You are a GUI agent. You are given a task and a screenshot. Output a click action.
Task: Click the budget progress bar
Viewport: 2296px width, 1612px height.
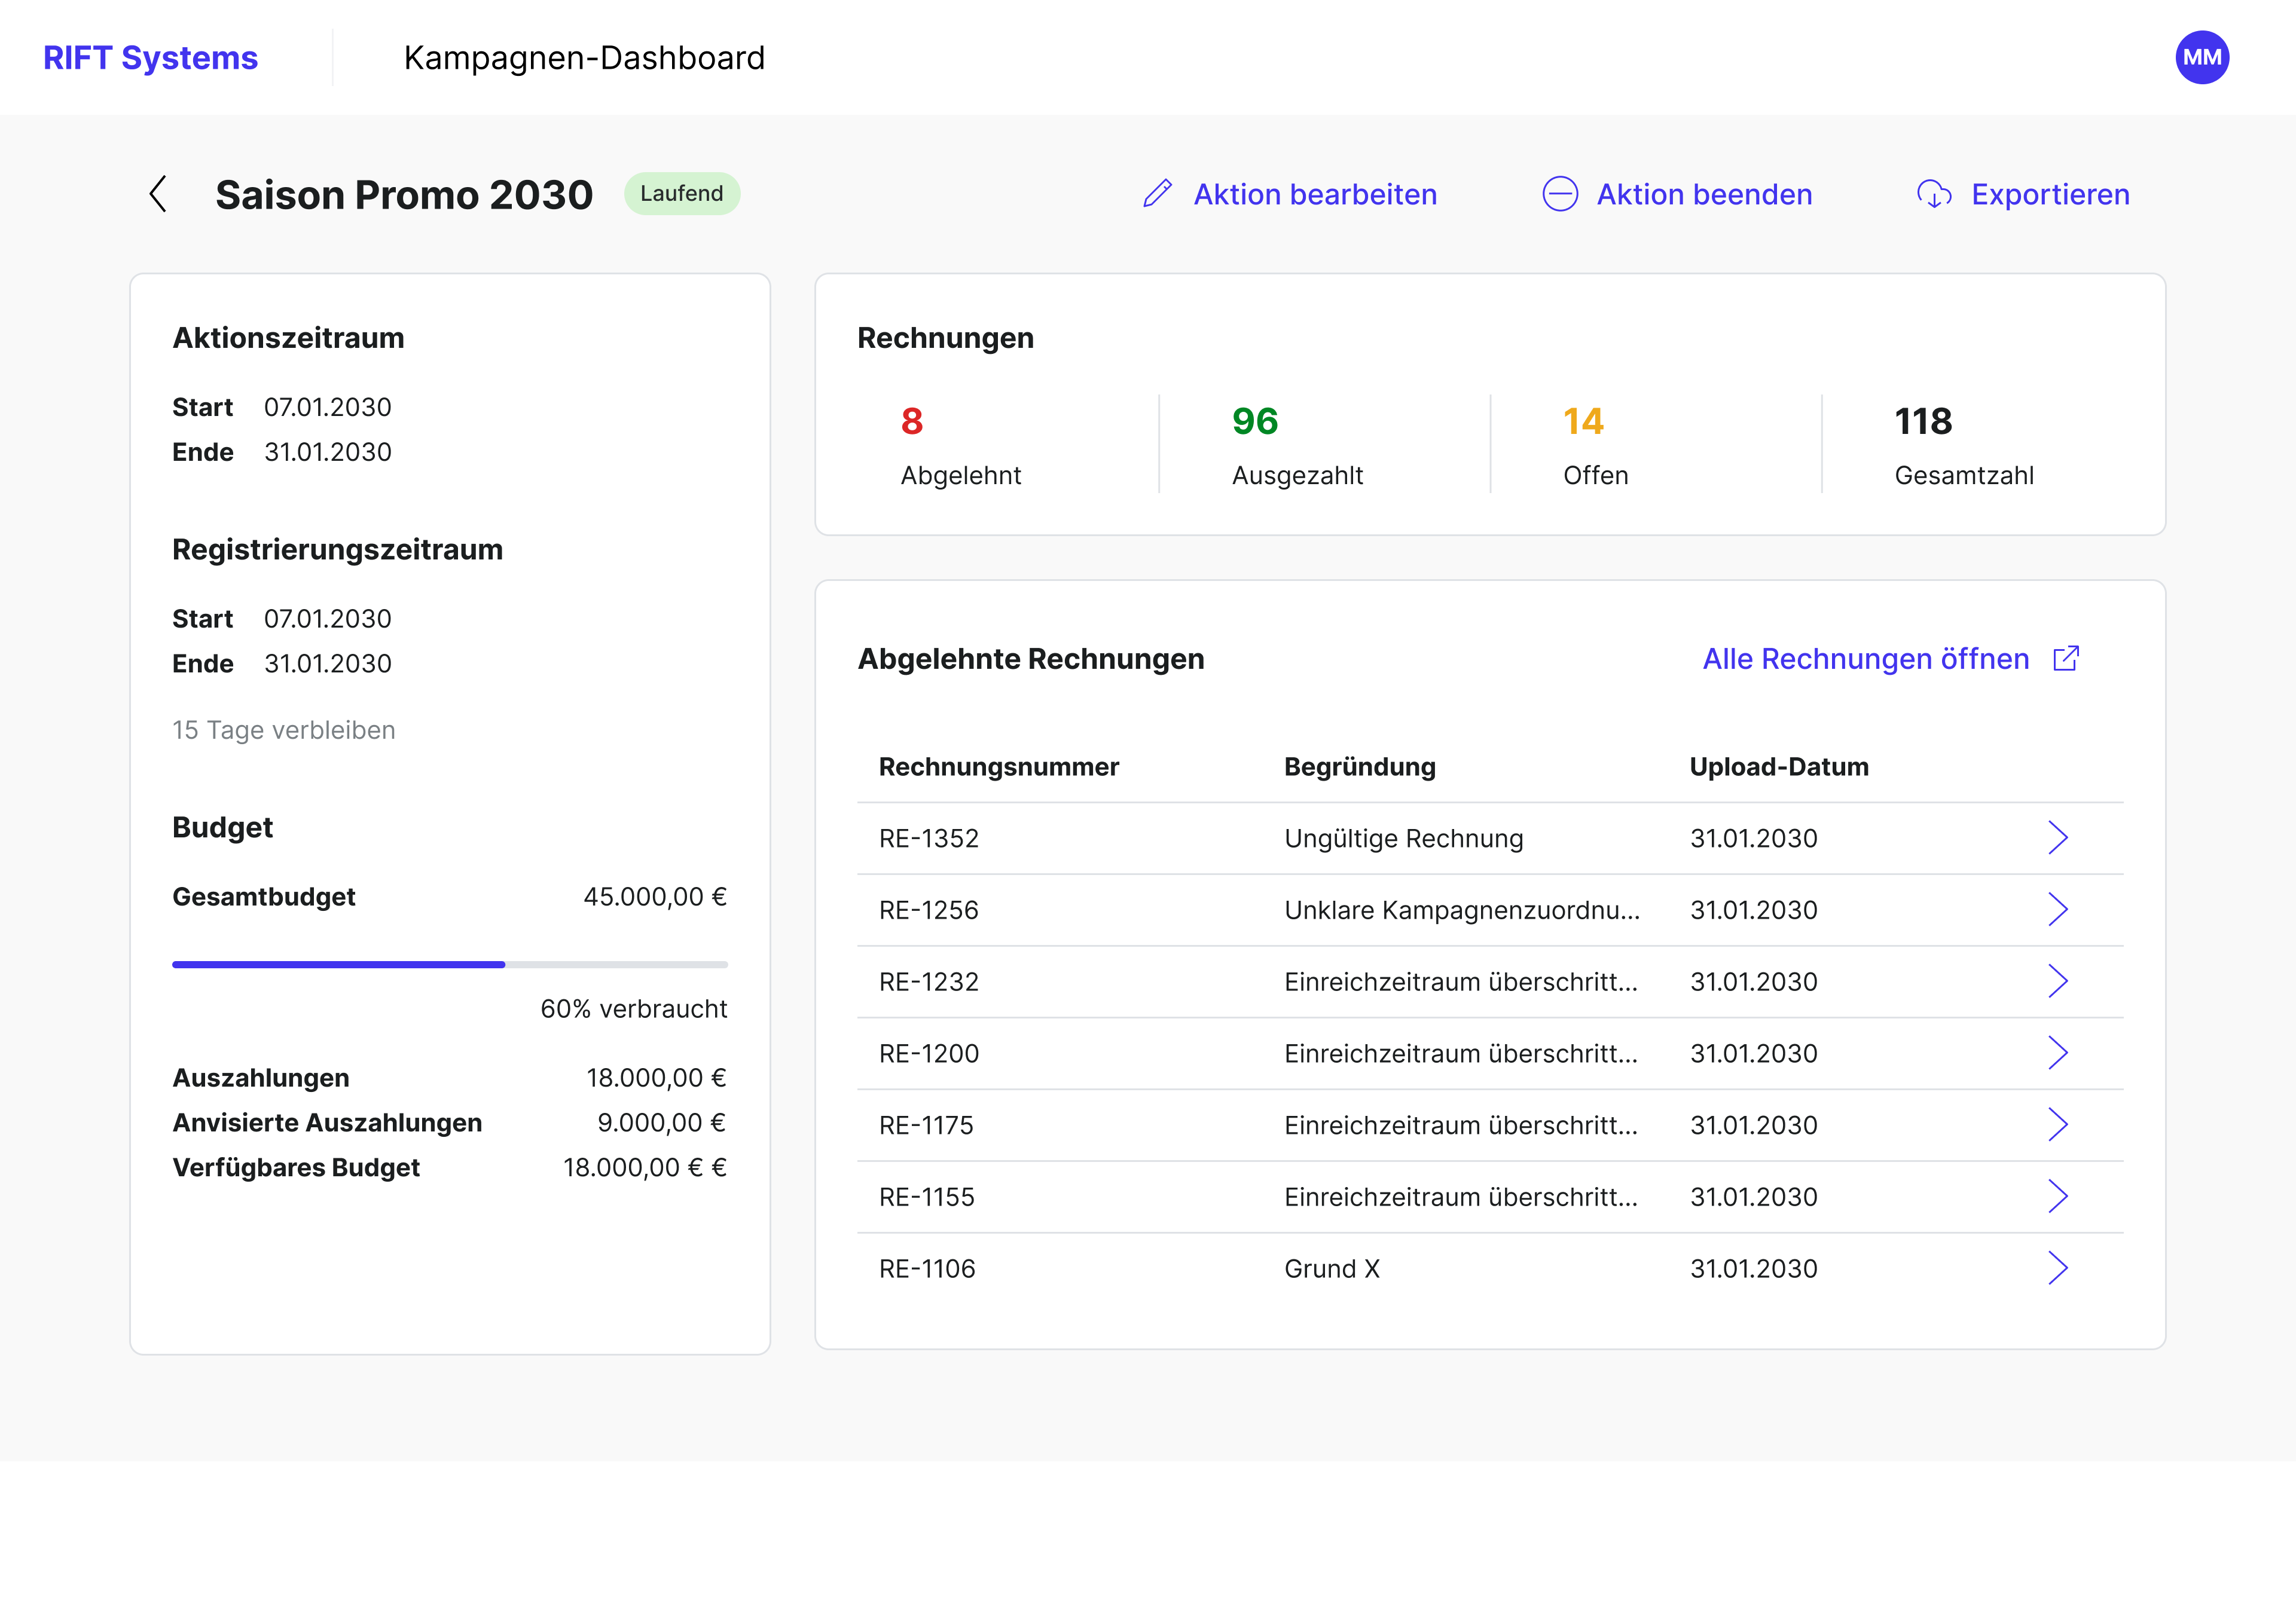450,965
